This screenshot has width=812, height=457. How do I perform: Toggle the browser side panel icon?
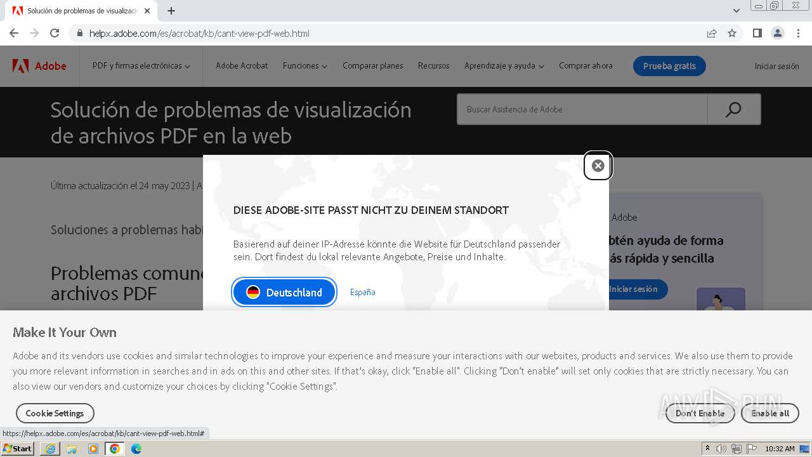click(757, 33)
